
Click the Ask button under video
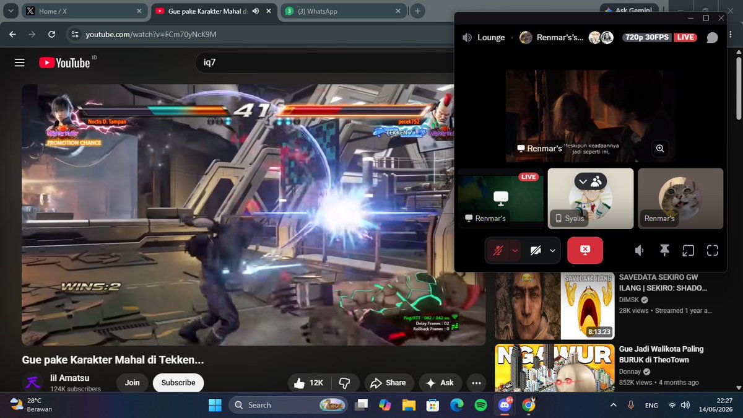pyautogui.click(x=440, y=383)
